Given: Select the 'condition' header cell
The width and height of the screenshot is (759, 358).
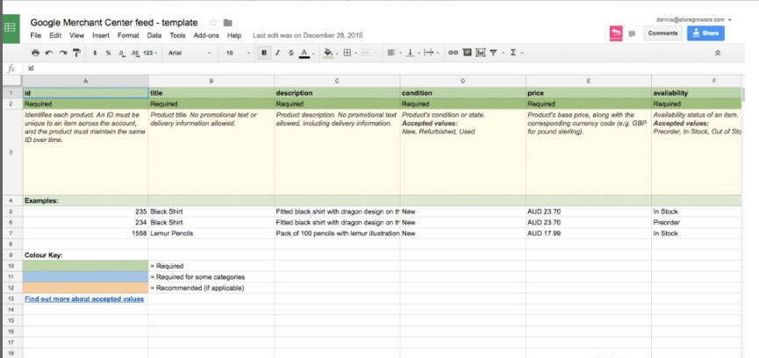Looking at the screenshot, I should 462,93.
